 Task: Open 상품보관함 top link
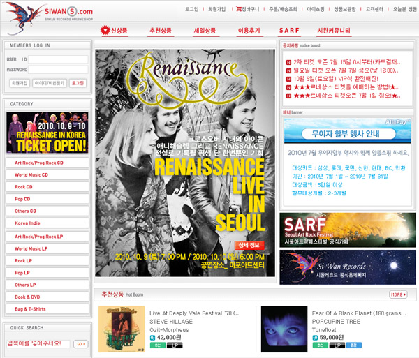pos(345,9)
